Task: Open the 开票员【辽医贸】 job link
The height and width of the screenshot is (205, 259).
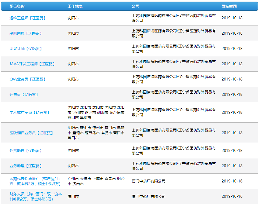Action: pyautogui.click(x=24, y=94)
